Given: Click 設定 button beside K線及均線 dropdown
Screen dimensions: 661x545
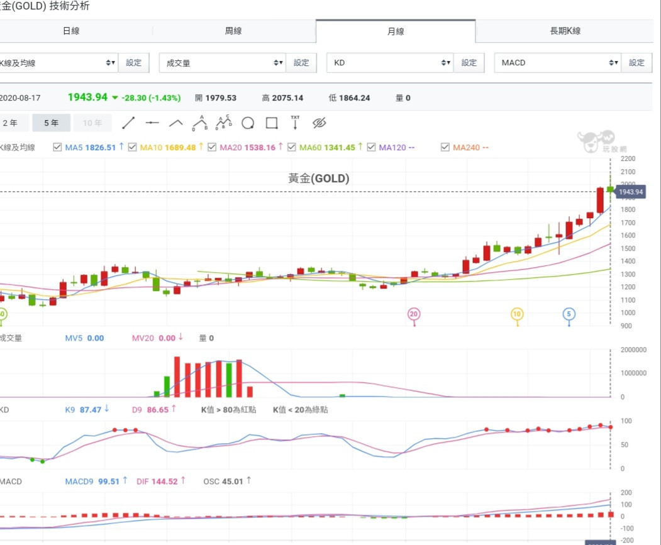Looking at the screenshot, I should coord(133,63).
